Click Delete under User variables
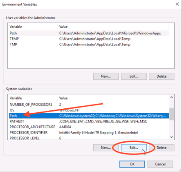 tap(162, 76)
